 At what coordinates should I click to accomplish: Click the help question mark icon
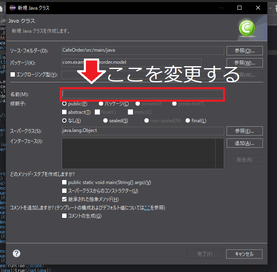point(17,253)
